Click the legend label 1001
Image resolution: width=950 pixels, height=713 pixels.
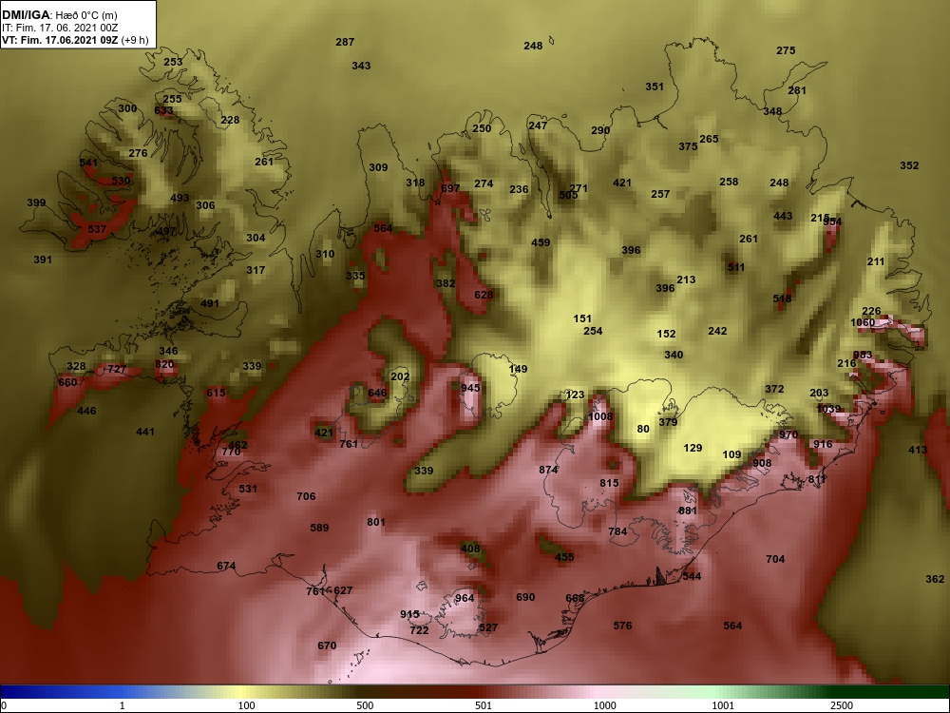(x=723, y=705)
